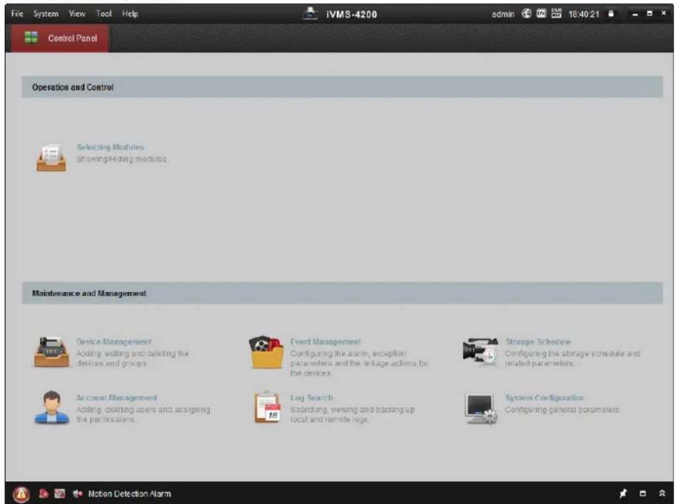Open the Device Management link
Image resolution: width=675 pixels, height=504 pixels.
pyautogui.click(x=114, y=342)
